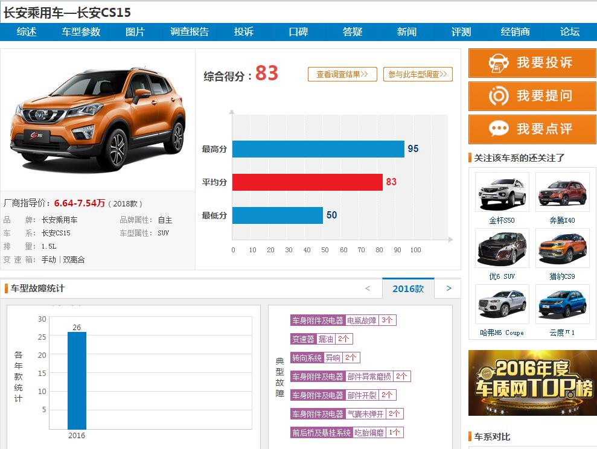Screen dimensions: 597x449
Task: Click the 奔腾X40 text link
Action: point(563,220)
